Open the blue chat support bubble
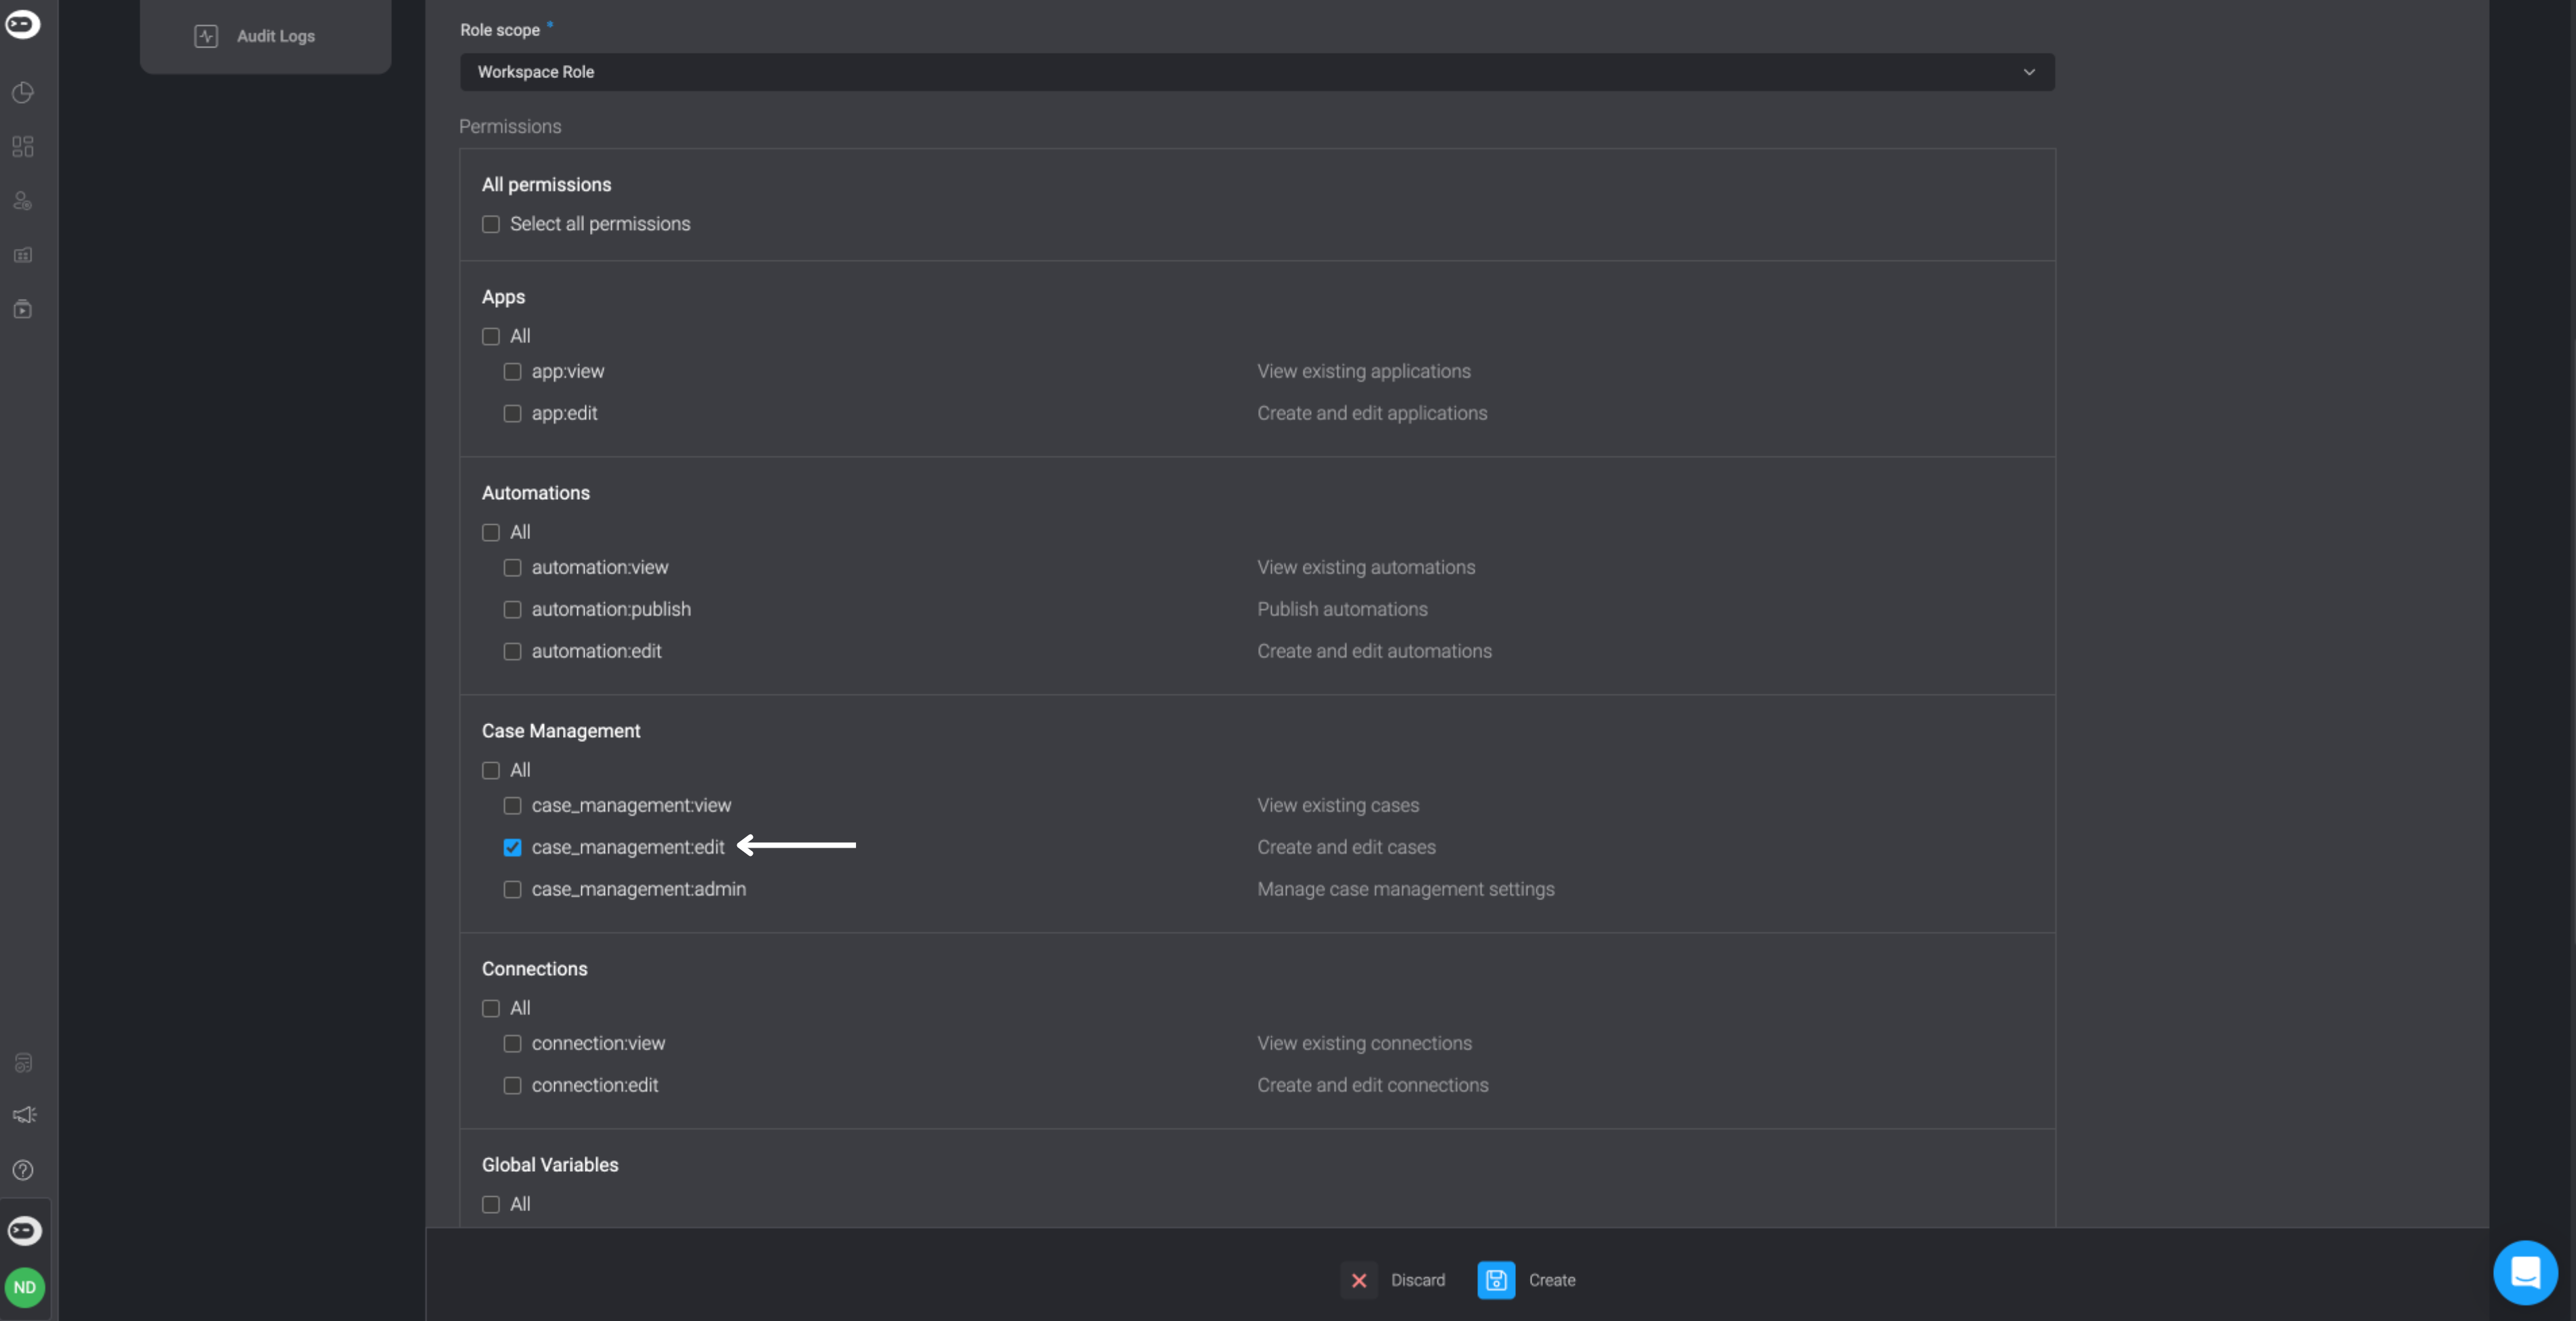 pos(2525,1272)
